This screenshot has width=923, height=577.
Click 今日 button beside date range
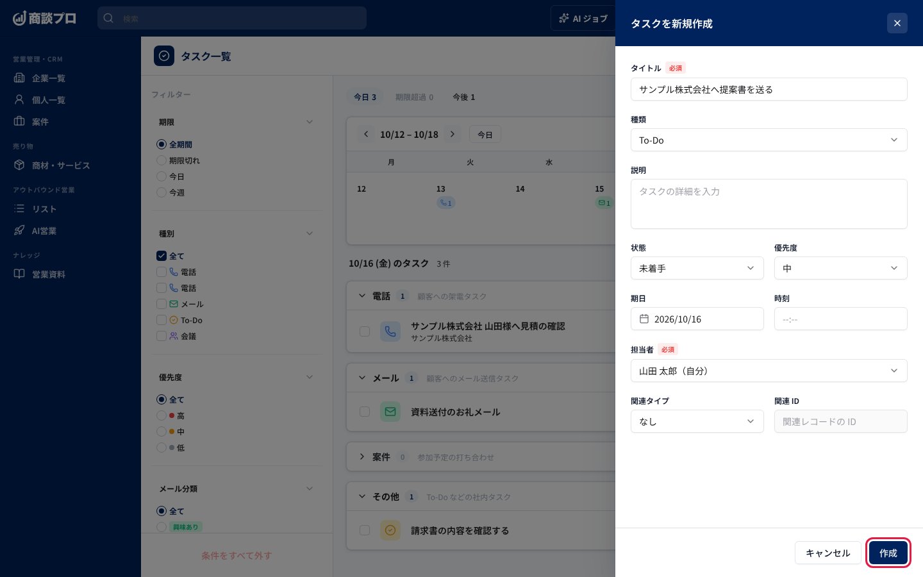[485, 135]
